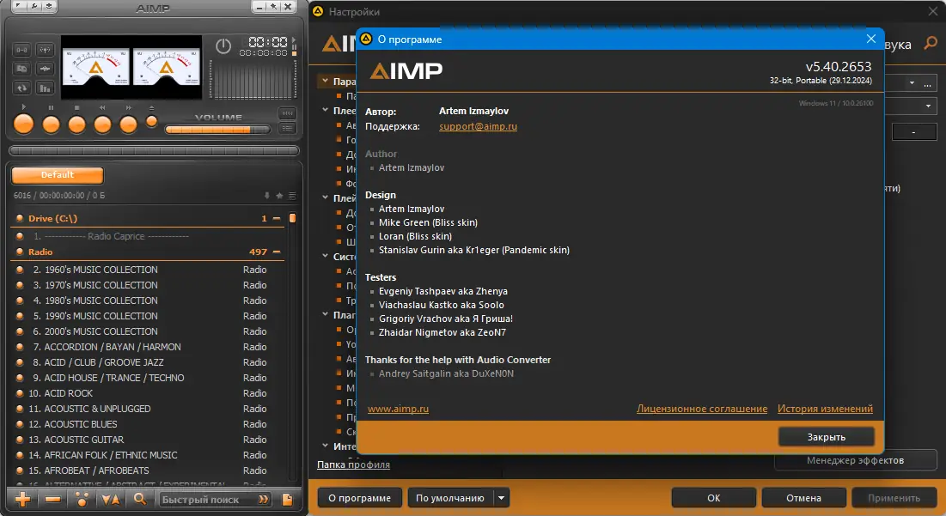
Task: Start playback with the orange Play button
Action: (x=23, y=124)
